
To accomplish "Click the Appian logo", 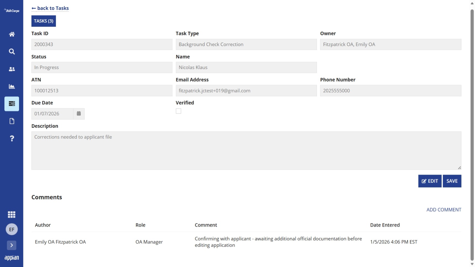I will (12, 258).
